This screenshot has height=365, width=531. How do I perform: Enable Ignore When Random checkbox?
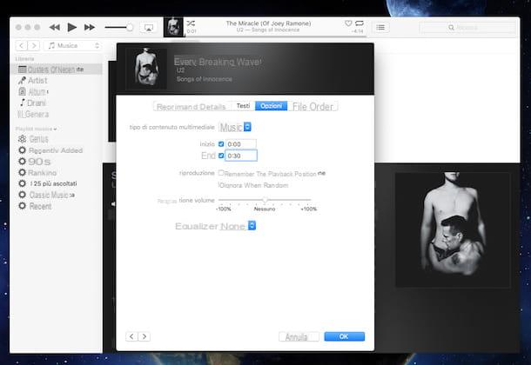tap(220, 185)
